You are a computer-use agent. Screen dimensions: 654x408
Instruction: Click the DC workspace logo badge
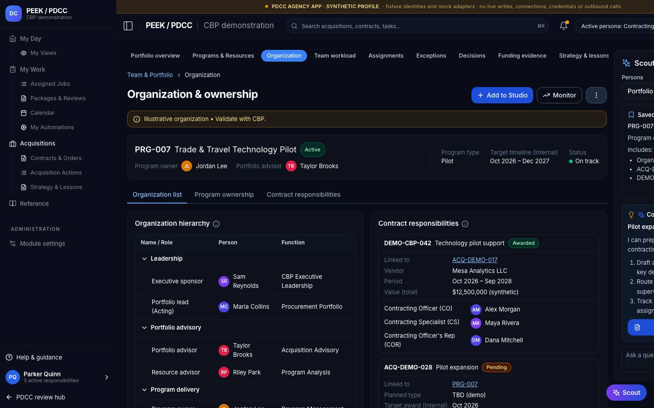[x=14, y=14]
